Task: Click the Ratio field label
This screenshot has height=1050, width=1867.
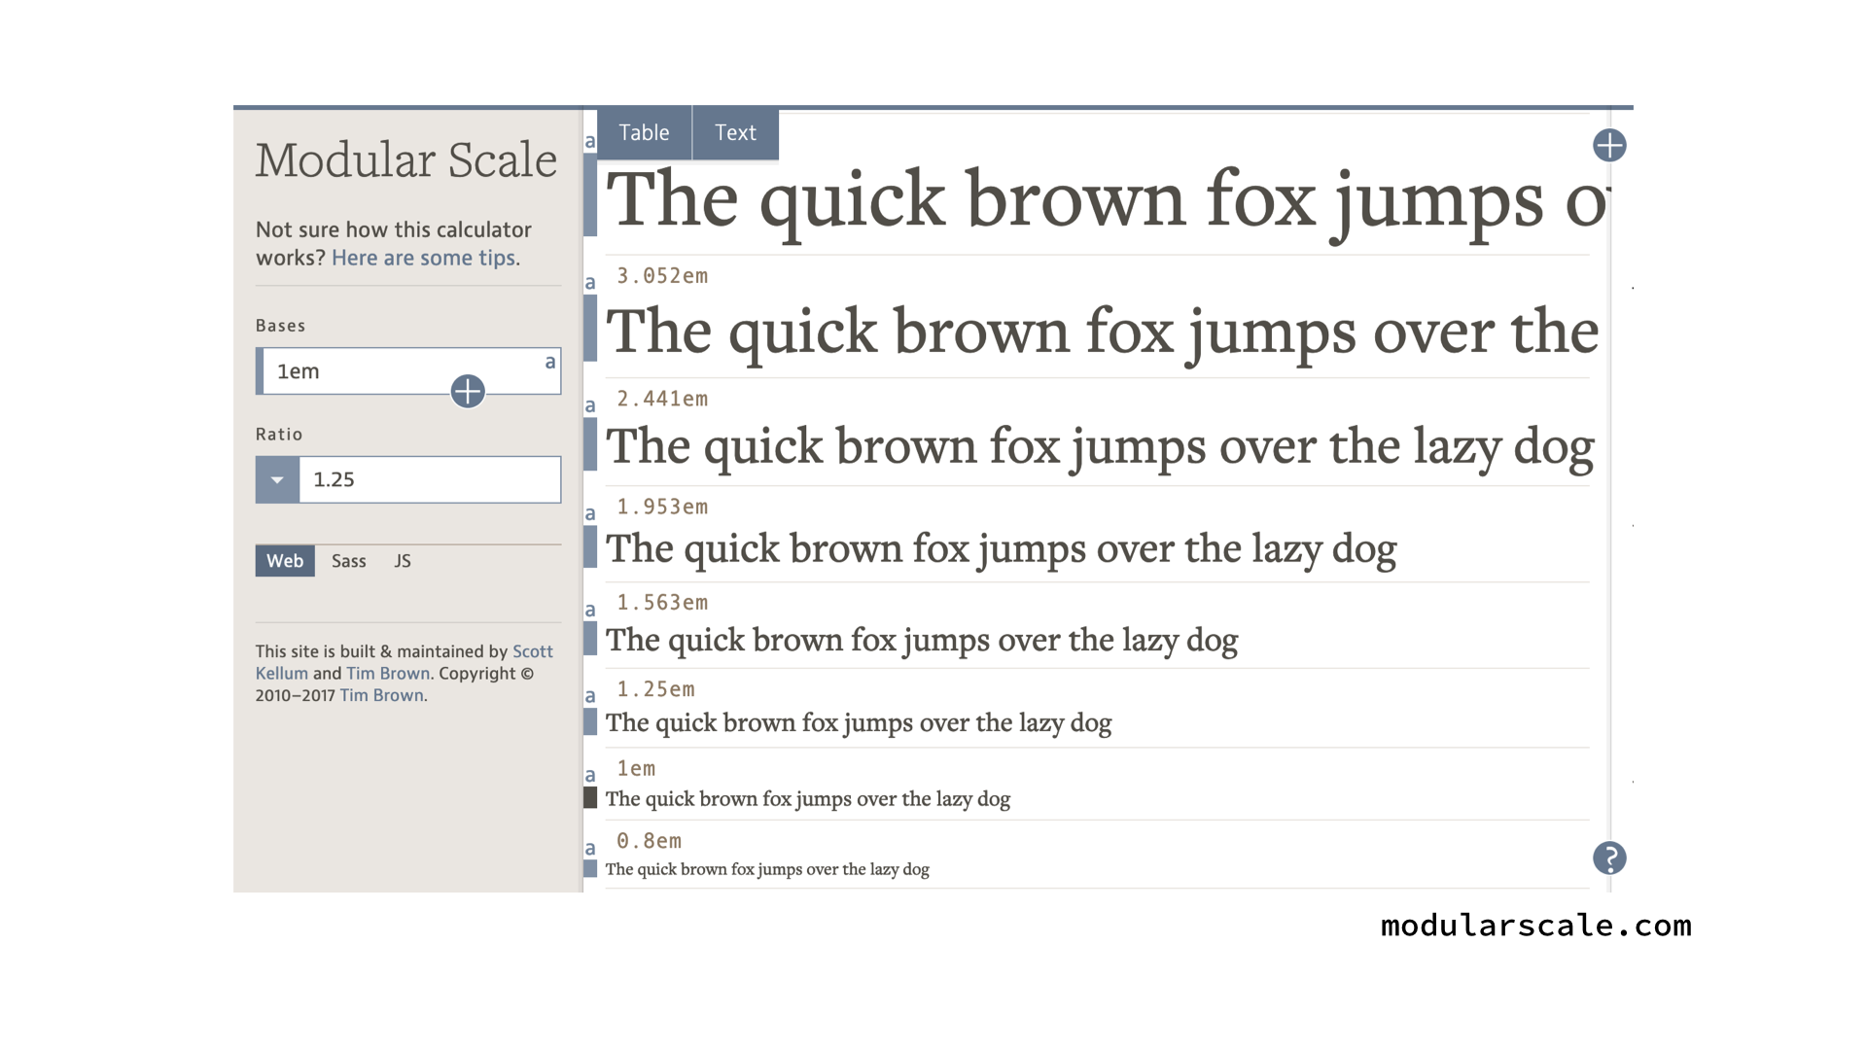Action: coord(279,435)
